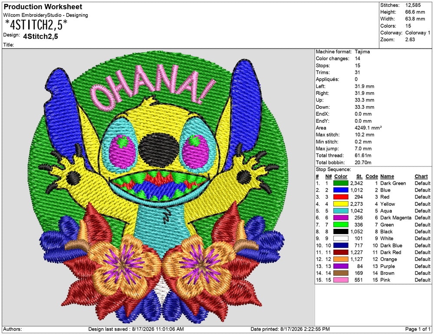Click 'Wilcom EmbroideryStudio - Designing' text
The image size is (434, 335).
coord(46,15)
